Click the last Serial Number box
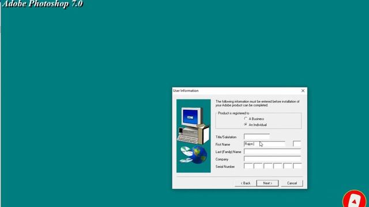 click(298, 166)
